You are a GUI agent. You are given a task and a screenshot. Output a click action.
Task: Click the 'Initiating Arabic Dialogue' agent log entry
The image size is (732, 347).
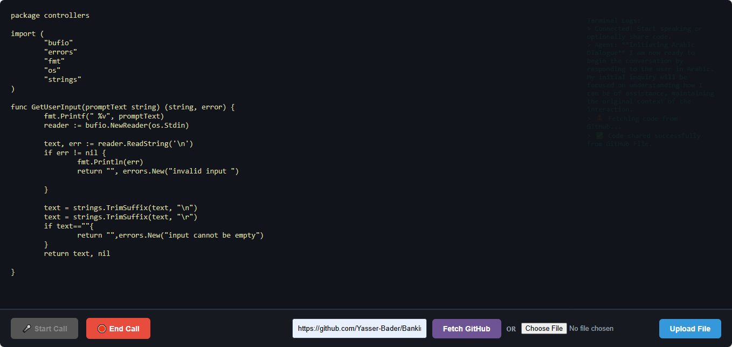651,77
